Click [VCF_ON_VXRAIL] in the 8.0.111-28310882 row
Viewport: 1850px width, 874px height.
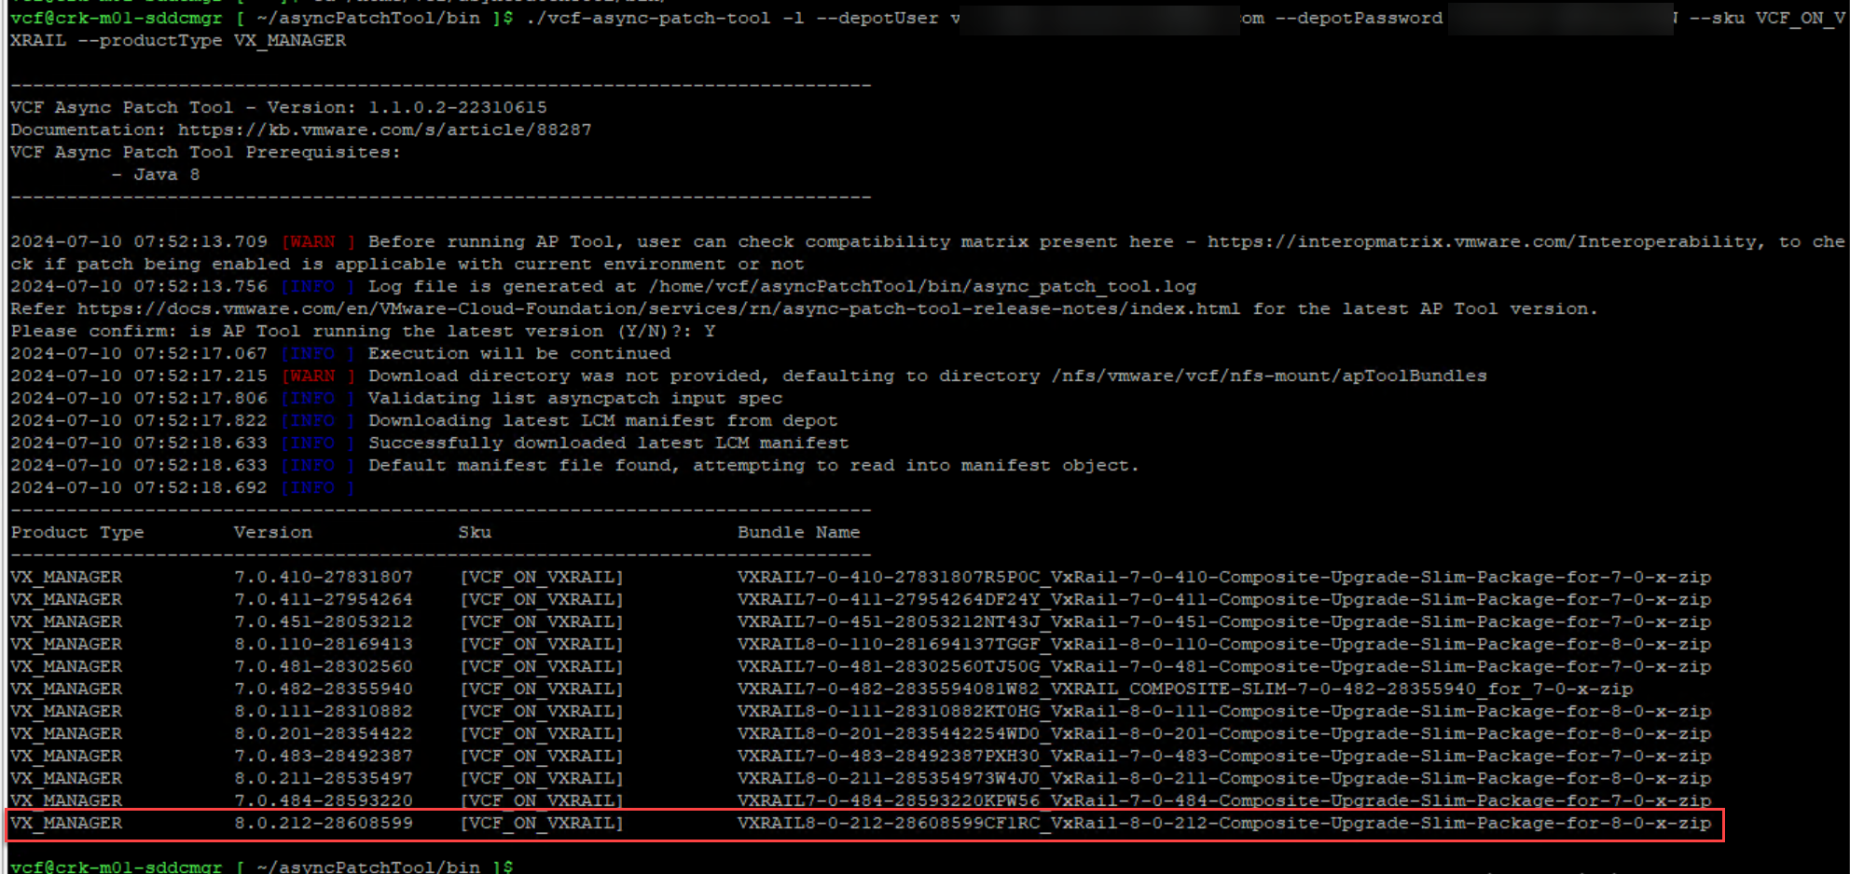542,711
